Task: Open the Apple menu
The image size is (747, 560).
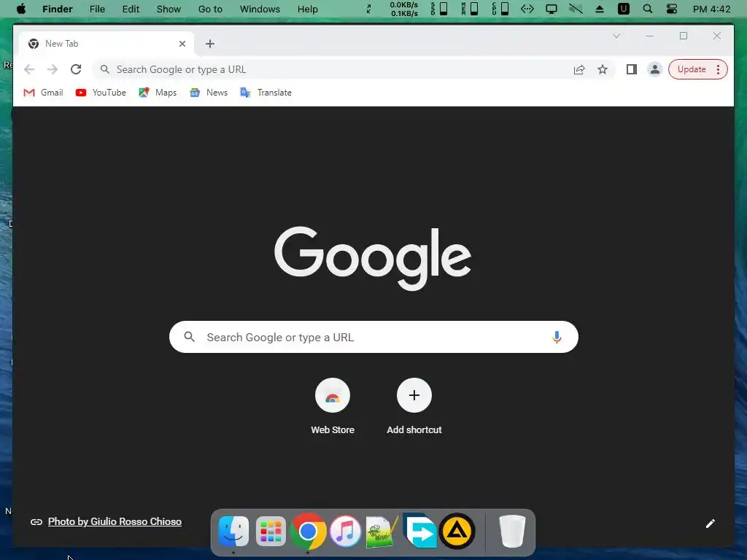Action: tap(21, 9)
